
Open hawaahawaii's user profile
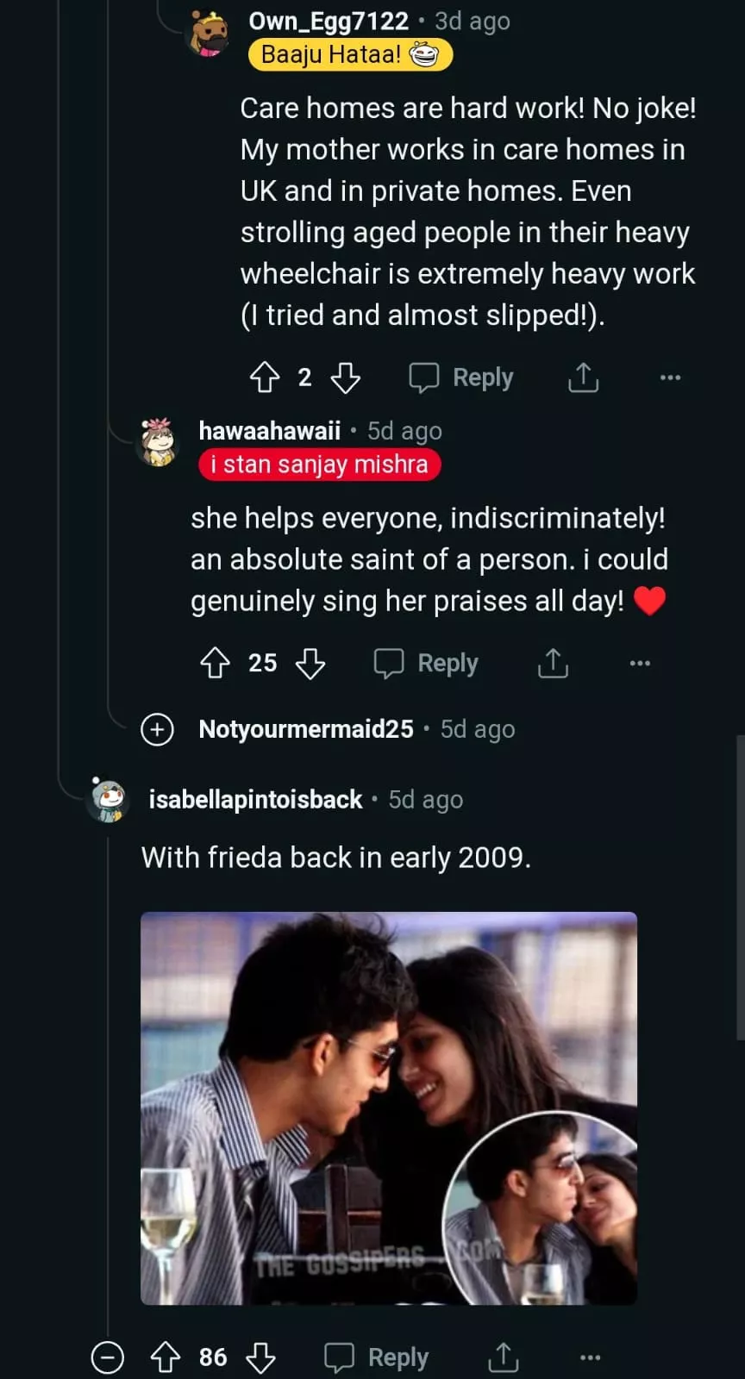(269, 430)
